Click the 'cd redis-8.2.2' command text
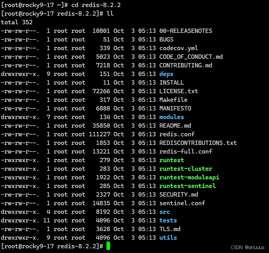The height and width of the screenshot is (253, 269). pos(96,5)
